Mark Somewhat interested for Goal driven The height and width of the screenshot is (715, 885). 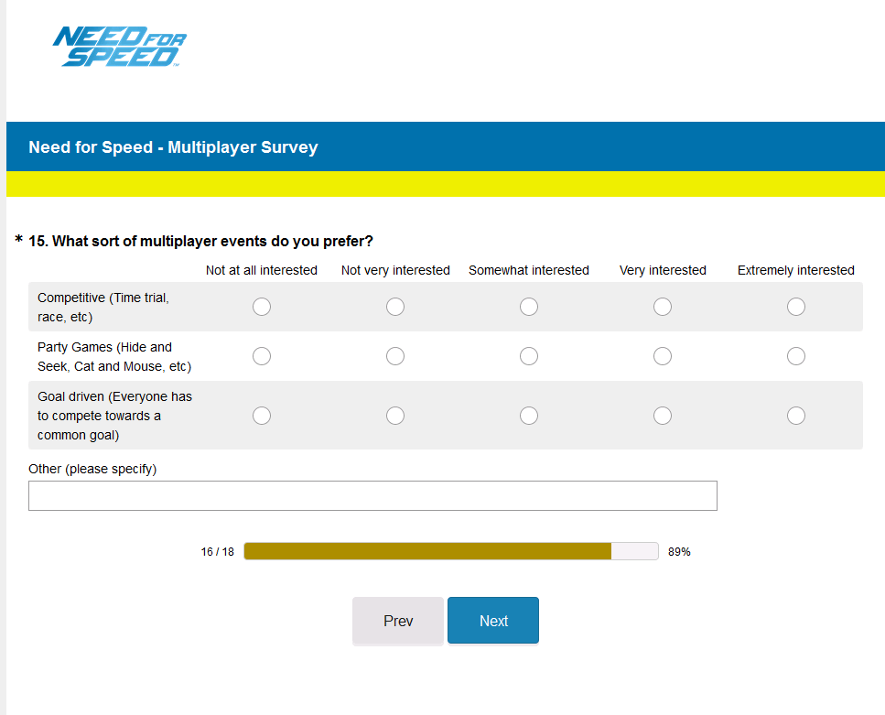[x=529, y=416]
